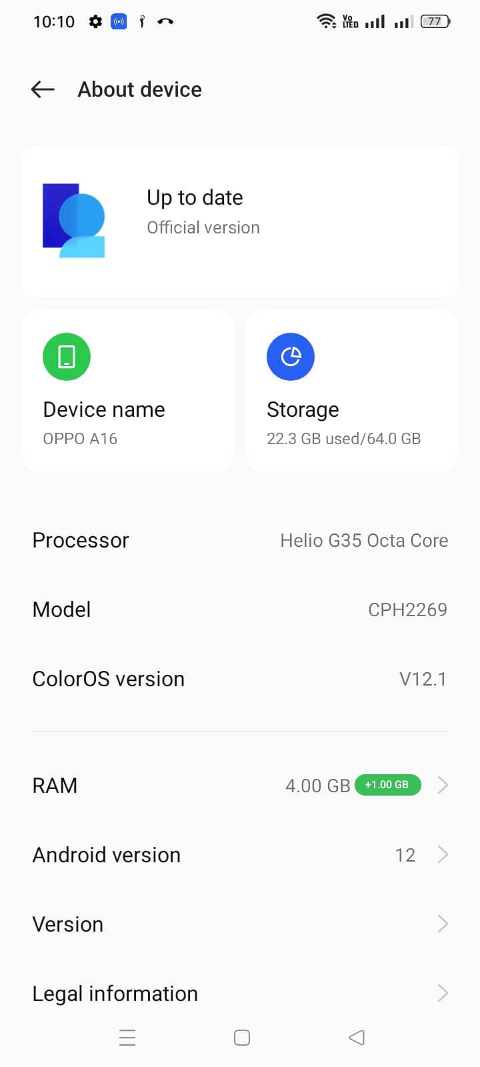Tap the ColorOS logo graphic
This screenshot has width=480, height=1067.
click(x=73, y=220)
